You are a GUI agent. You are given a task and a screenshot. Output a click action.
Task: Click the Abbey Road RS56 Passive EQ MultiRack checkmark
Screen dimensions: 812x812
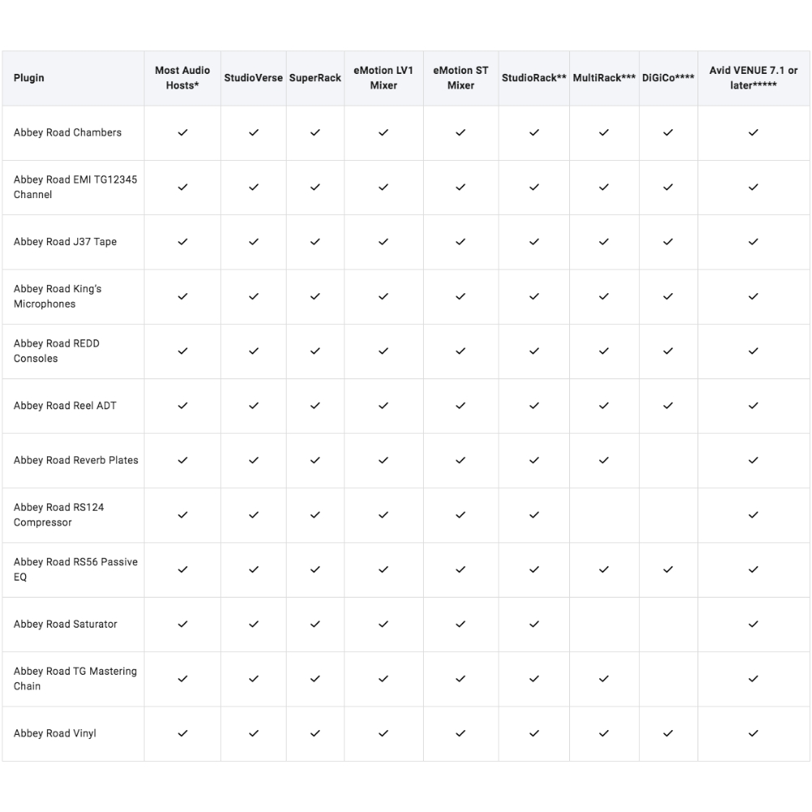603,569
